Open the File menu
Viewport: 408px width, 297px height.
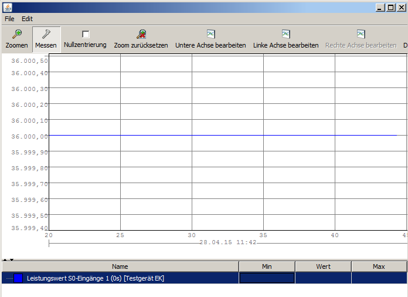coord(9,19)
